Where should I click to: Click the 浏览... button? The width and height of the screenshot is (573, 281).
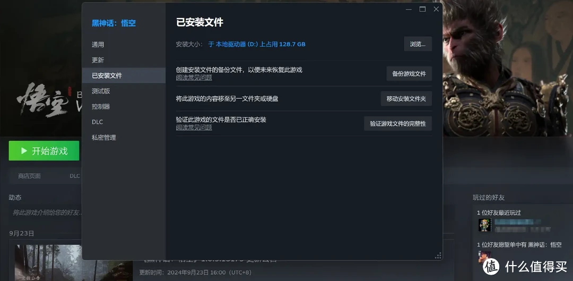tap(418, 44)
